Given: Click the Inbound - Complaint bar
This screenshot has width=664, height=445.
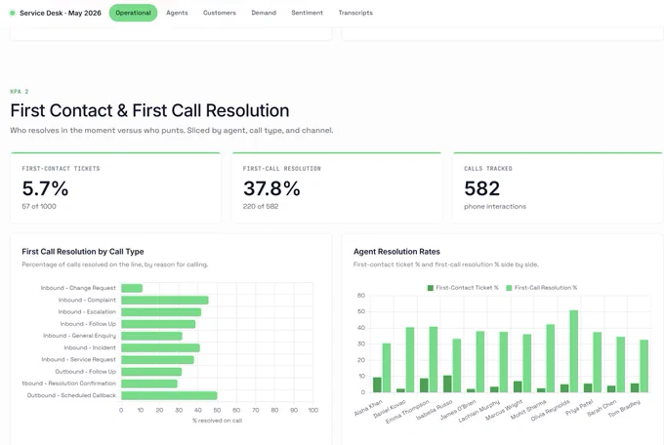Looking at the screenshot, I should click(x=165, y=301).
